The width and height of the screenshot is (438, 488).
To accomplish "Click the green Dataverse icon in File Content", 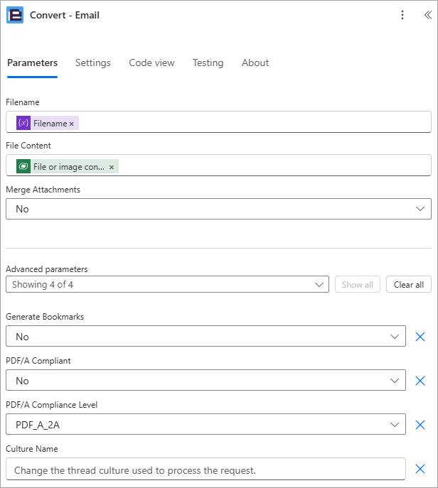I will pyautogui.click(x=23, y=166).
